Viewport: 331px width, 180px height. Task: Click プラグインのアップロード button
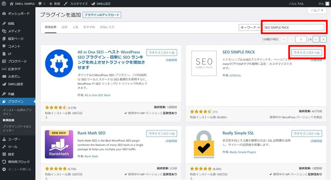click(102, 15)
